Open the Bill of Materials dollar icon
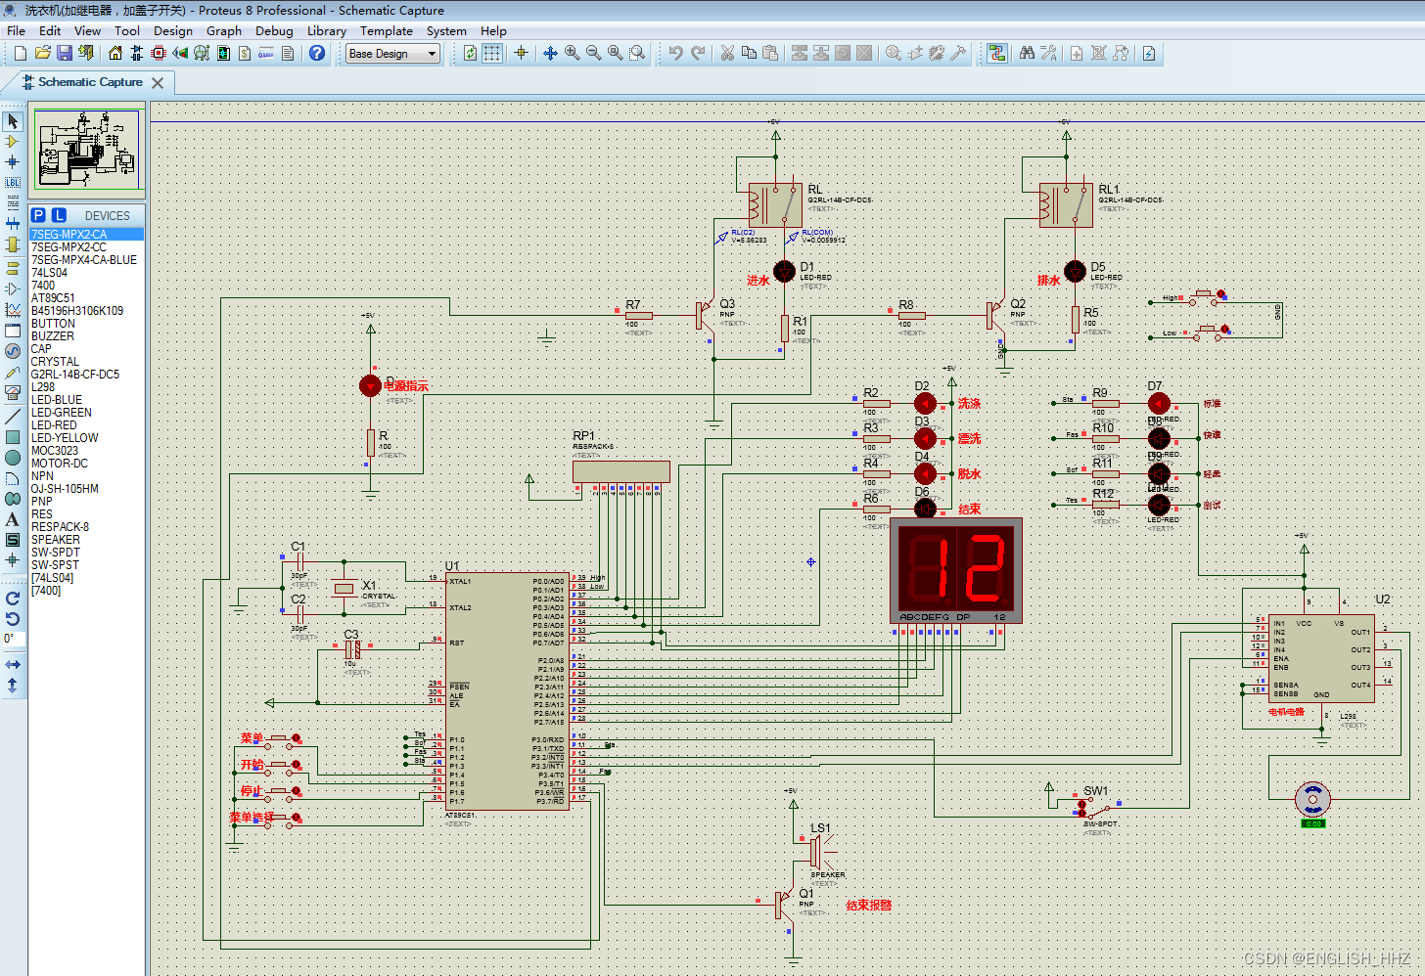1425x976 pixels. tap(245, 53)
